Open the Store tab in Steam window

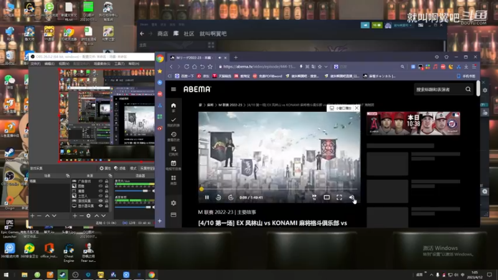162,34
